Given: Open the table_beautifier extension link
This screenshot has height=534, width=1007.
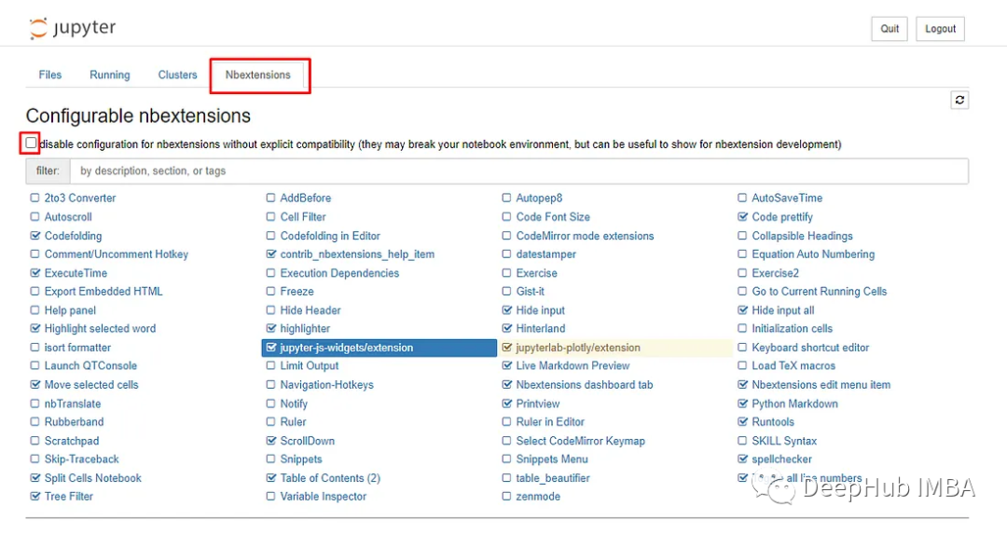Looking at the screenshot, I should 553,477.
